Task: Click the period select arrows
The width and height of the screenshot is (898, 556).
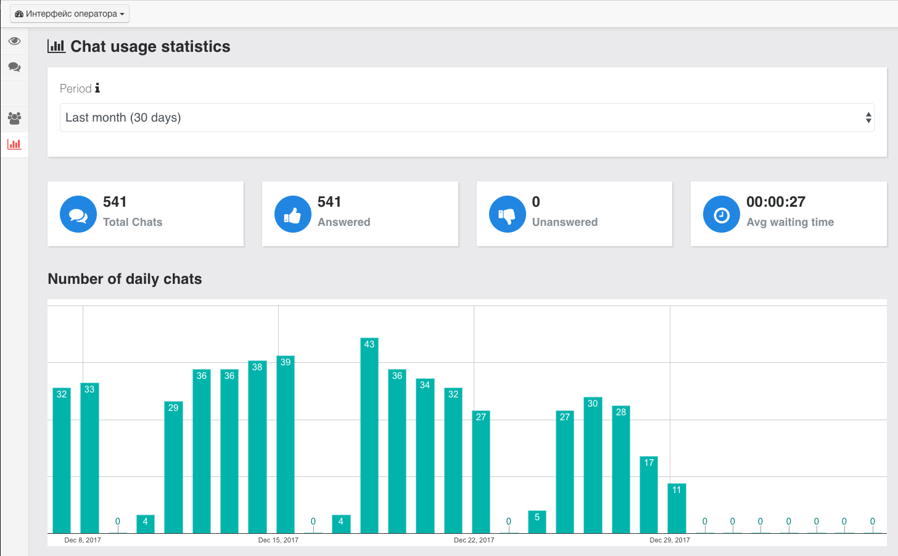Action: [868, 118]
